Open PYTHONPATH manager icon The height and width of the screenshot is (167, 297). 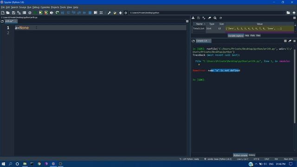[115, 13]
